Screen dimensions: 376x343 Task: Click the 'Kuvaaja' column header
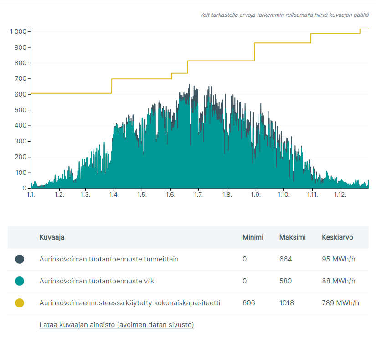pyautogui.click(x=52, y=237)
